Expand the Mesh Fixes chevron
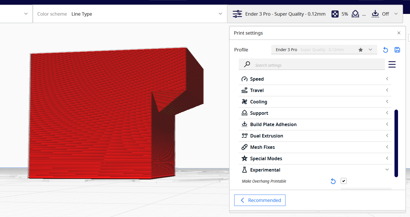The width and height of the screenshot is (410, 217). click(x=387, y=147)
